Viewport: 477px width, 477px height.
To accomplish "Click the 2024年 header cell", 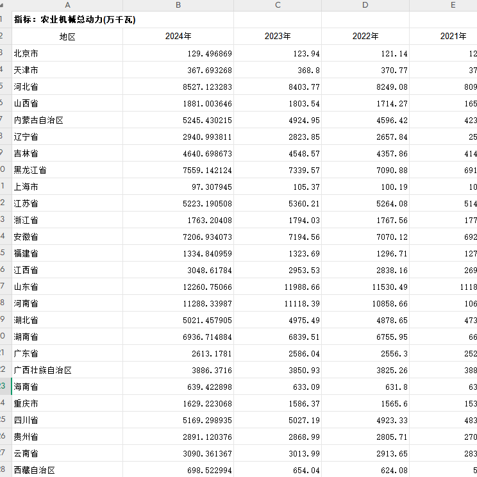I will (x=178, y=37).
